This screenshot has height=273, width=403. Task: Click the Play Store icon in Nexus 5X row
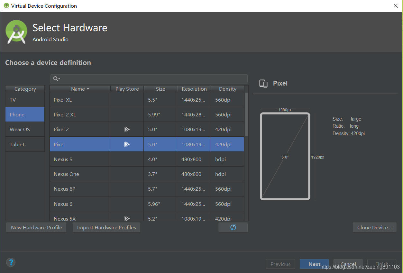click(x=127, y=218)
